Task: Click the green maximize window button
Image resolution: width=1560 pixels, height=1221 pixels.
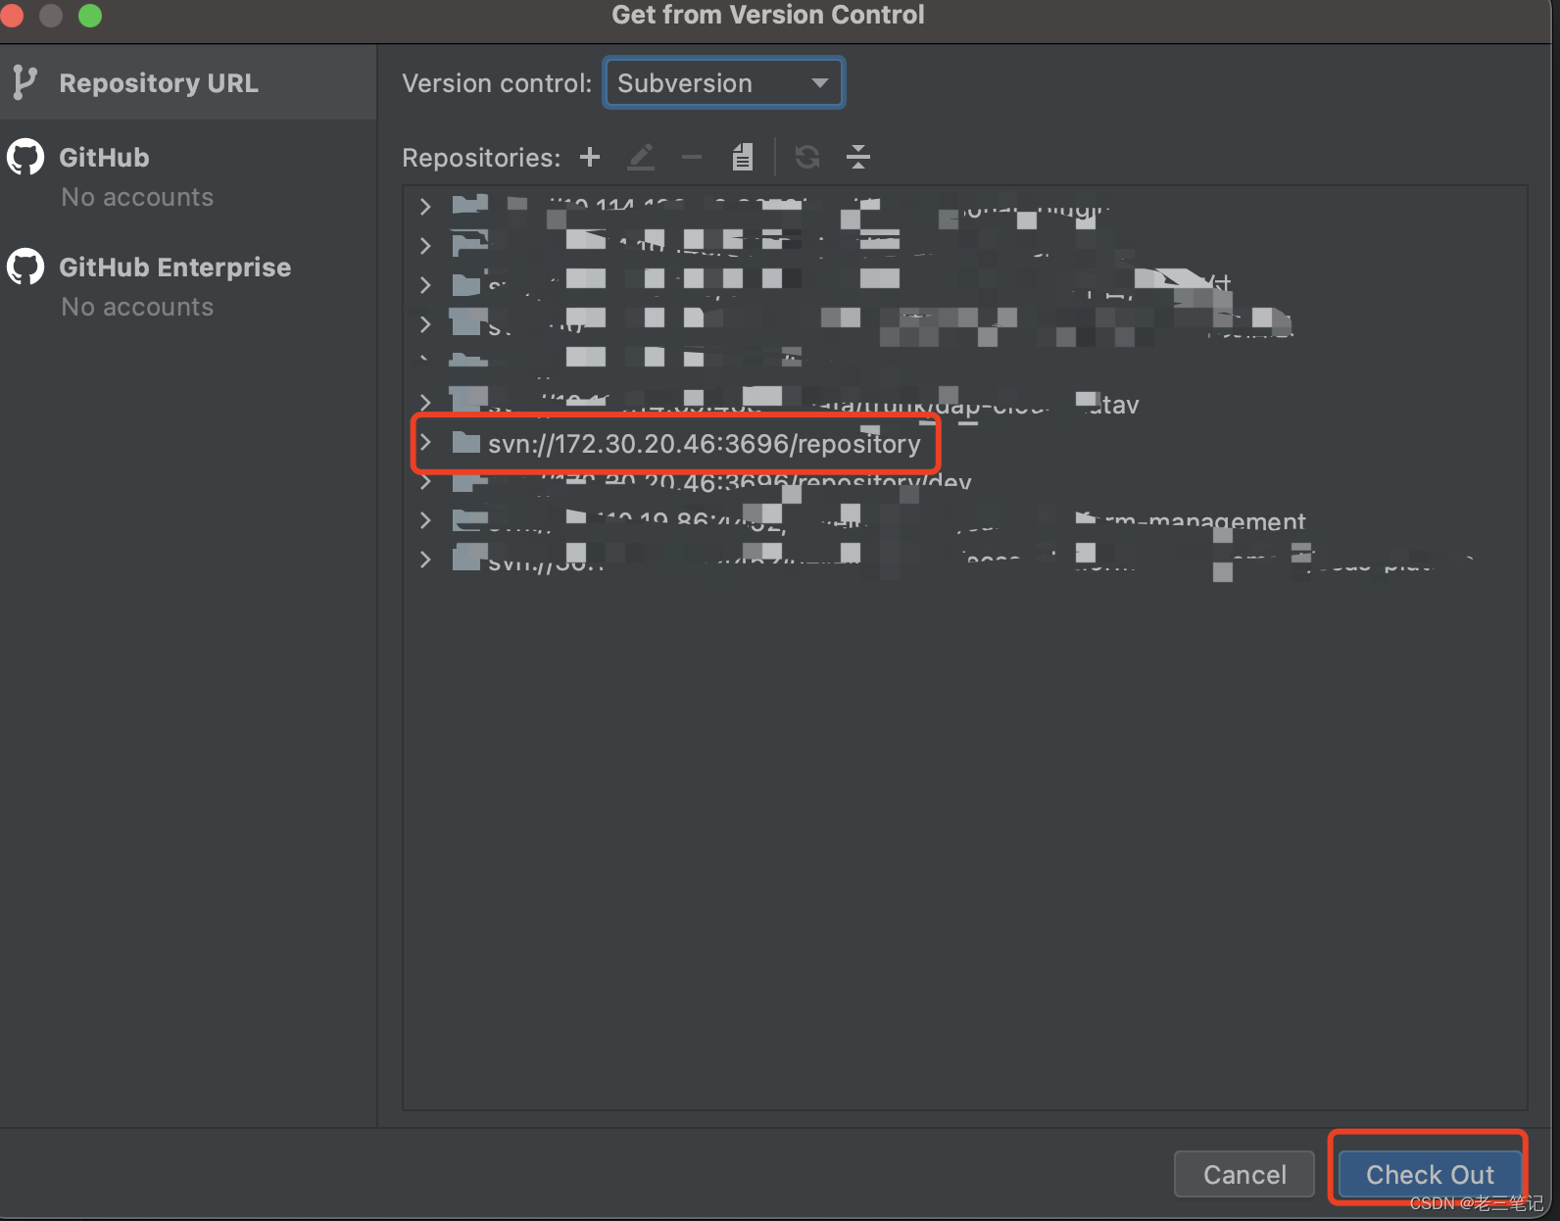Action: click(x=90, y=15)
